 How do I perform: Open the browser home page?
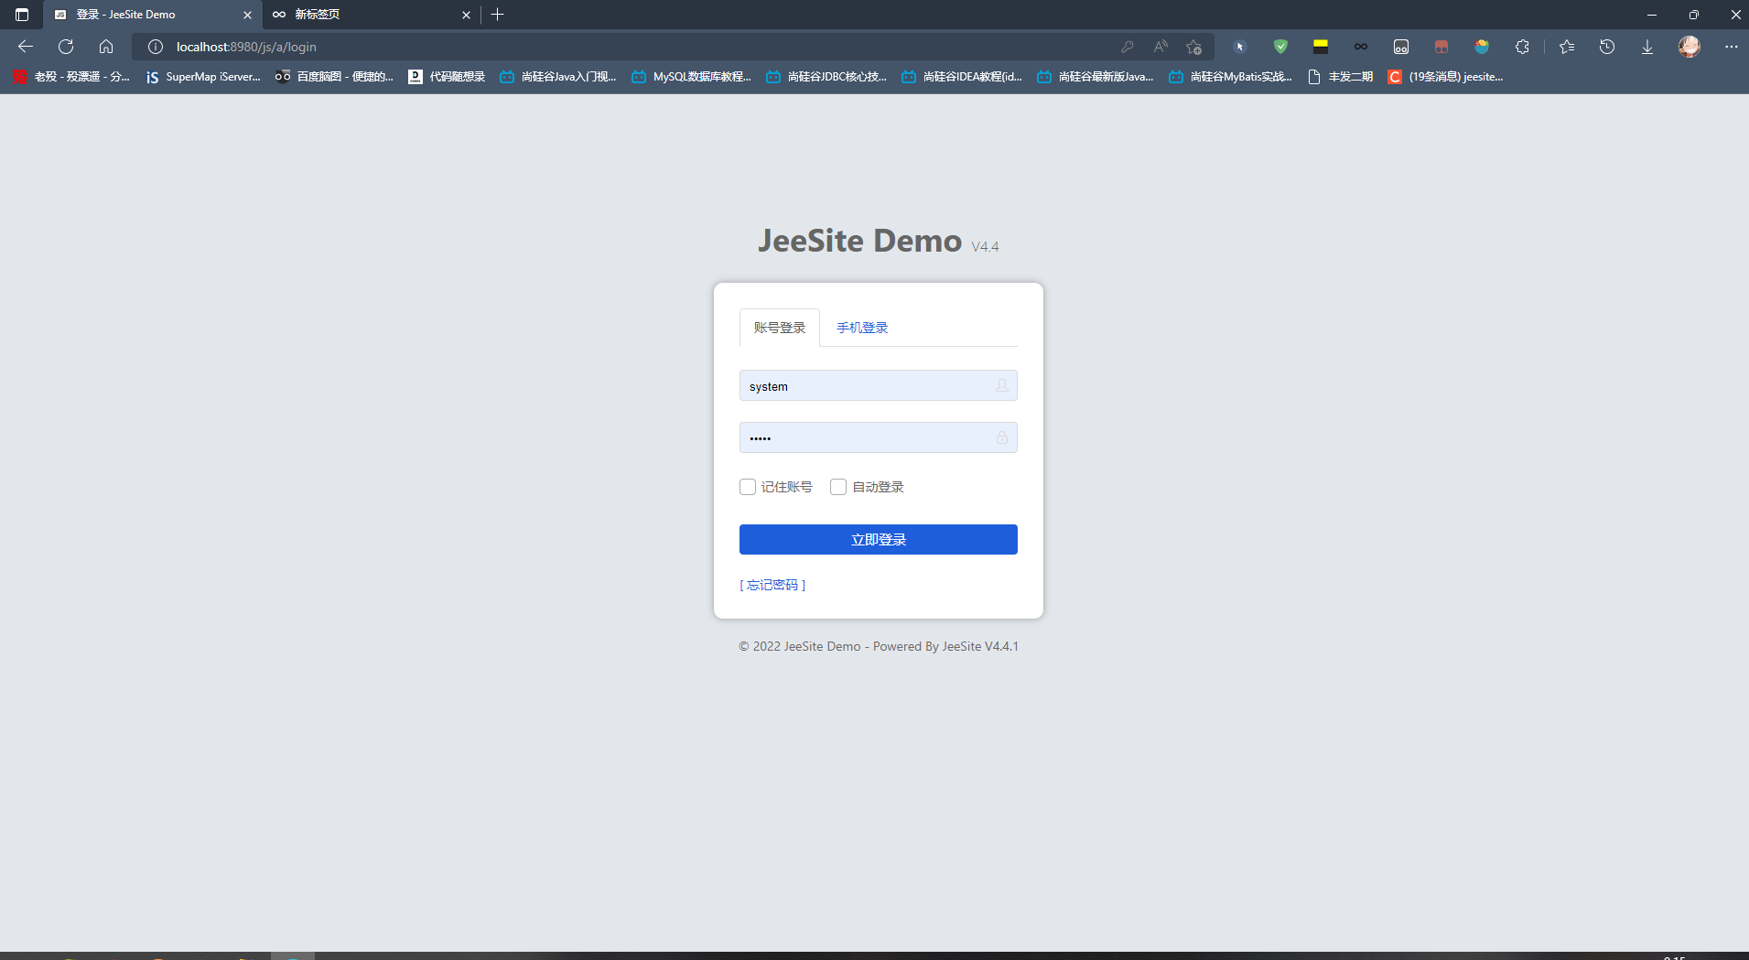point(106,47)
